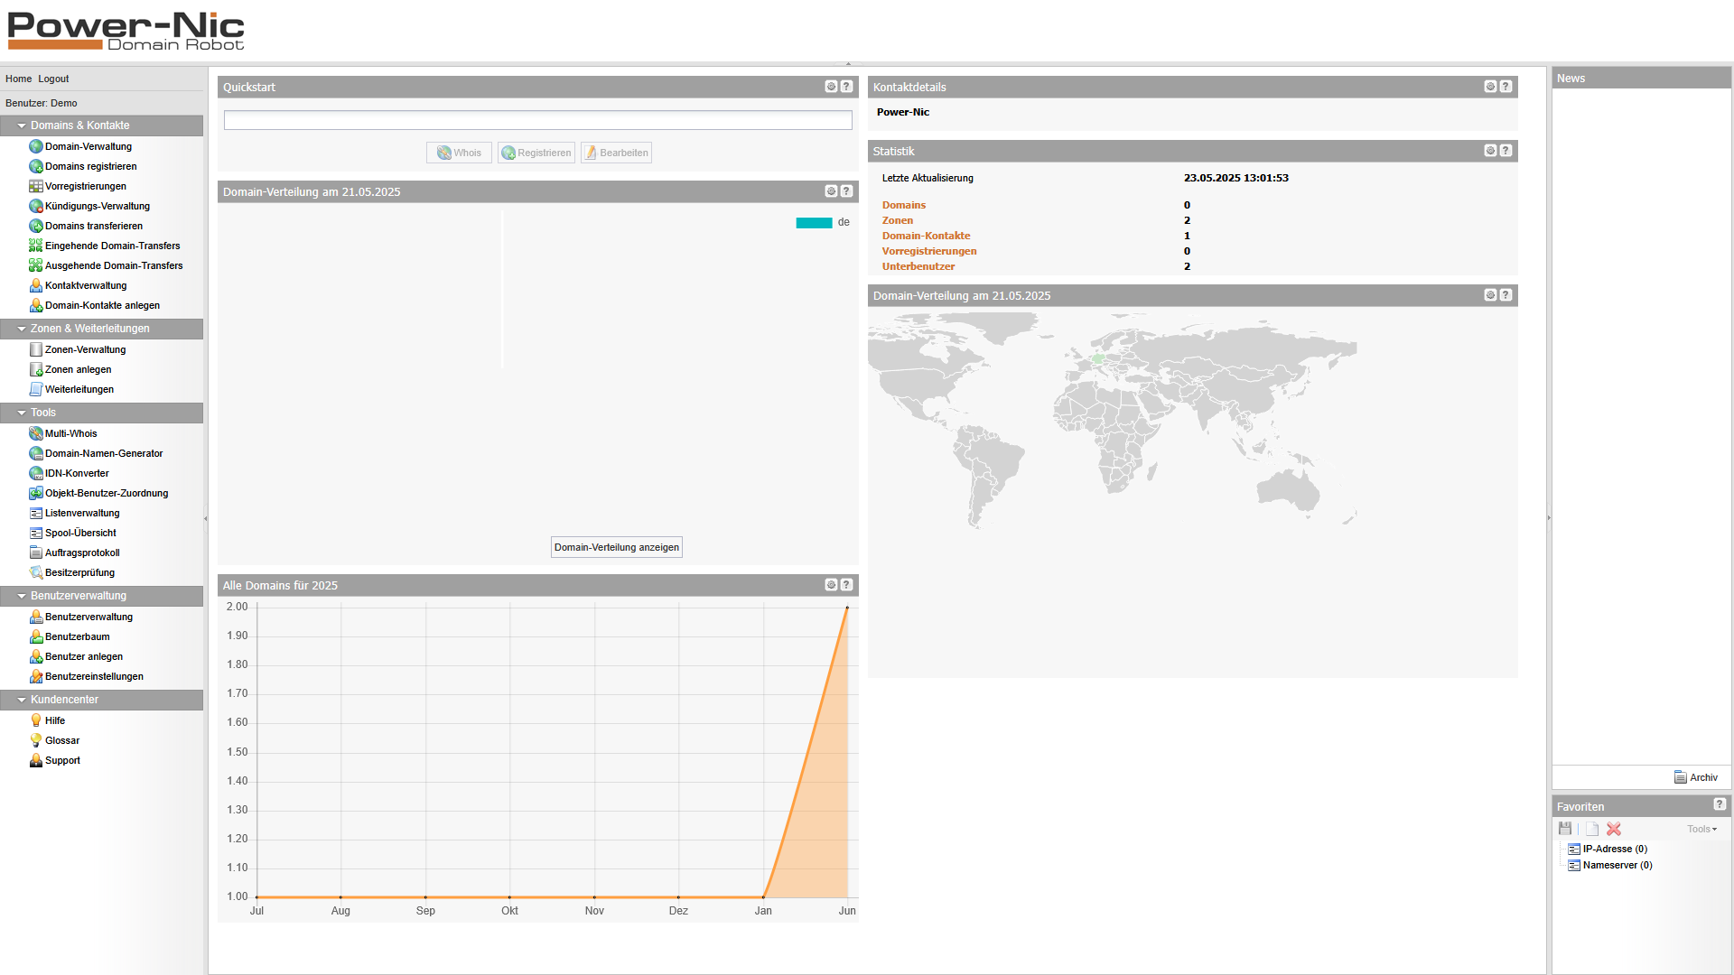1734x975 pixels.
Task: Collapse the Benutzerverwaltung section header
Action: click(22, 596)
